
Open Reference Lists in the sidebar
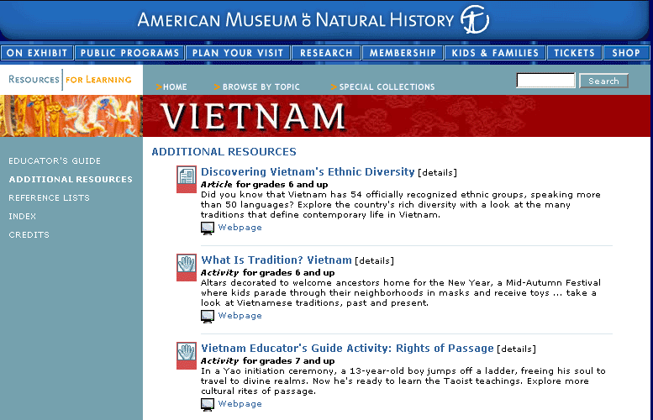[x=49, y=198]
